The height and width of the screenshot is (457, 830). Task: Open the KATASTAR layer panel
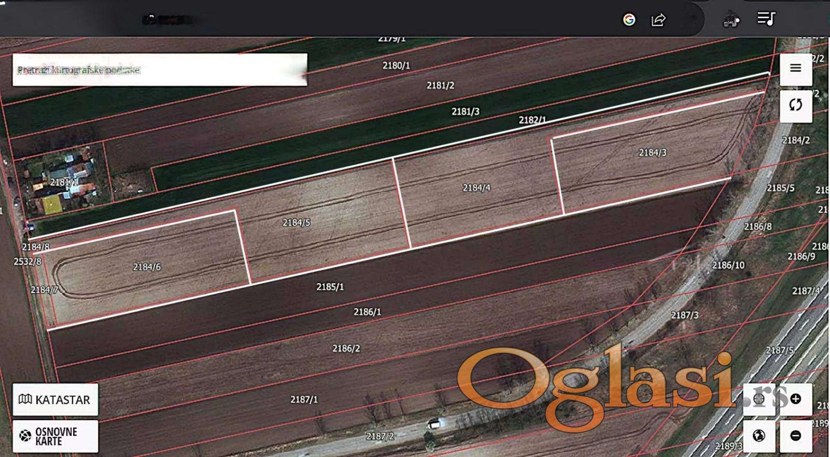coord(55,399)
